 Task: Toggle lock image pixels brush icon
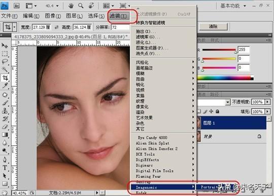[205, 111]
